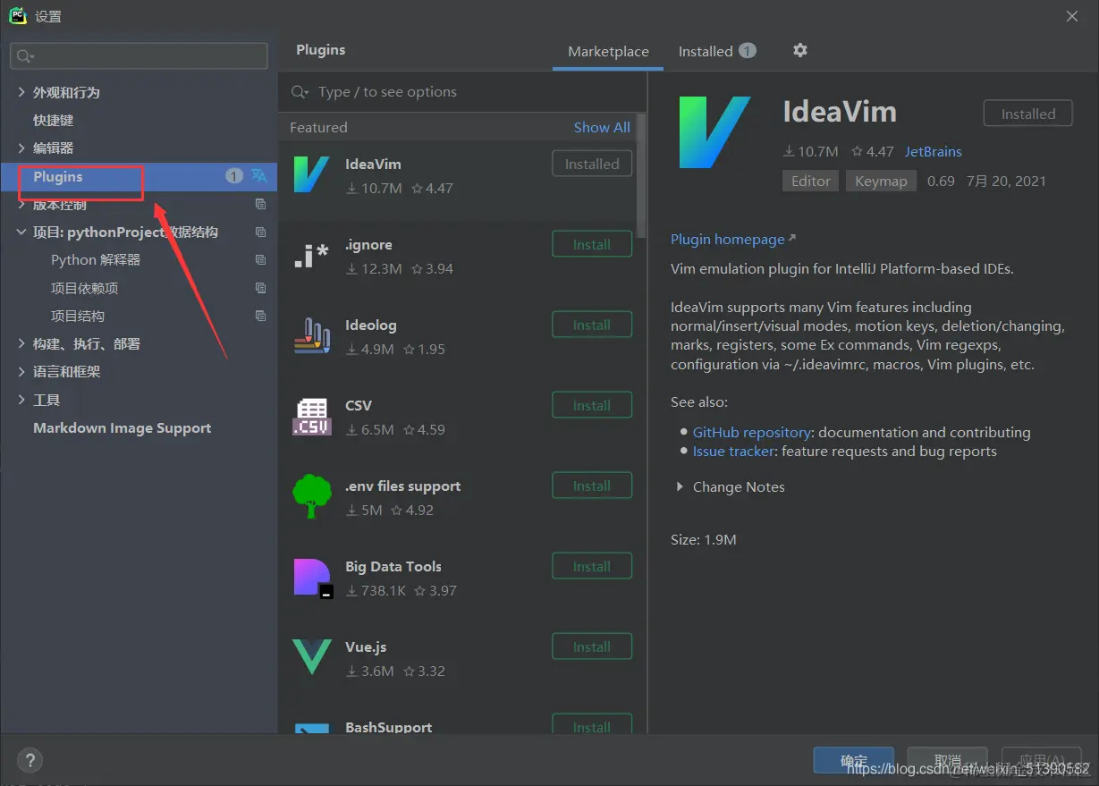Select the BashSupport plugin name
The image size is (1099, 786).
tap(388, 727)
